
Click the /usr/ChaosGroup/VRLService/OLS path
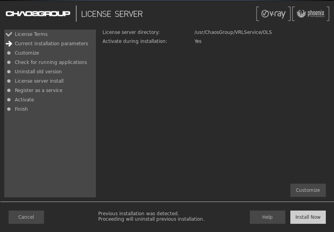[233, 32]
